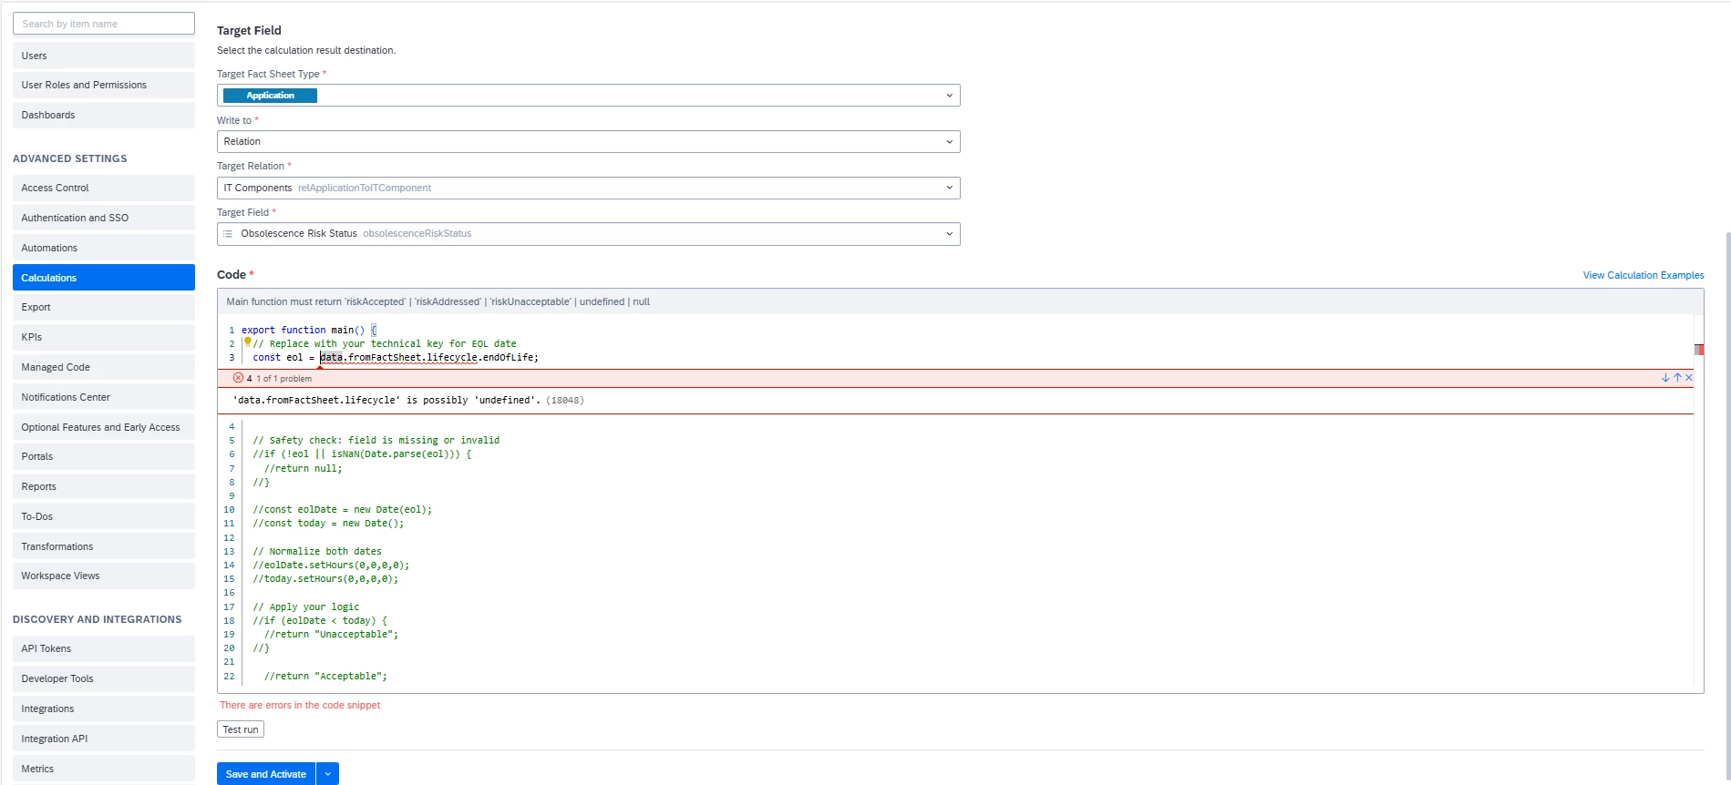Image resolution: width=1731 pixels, height=785 pixels.
Task: Open Notifications Center
Action: pos(104,398)
